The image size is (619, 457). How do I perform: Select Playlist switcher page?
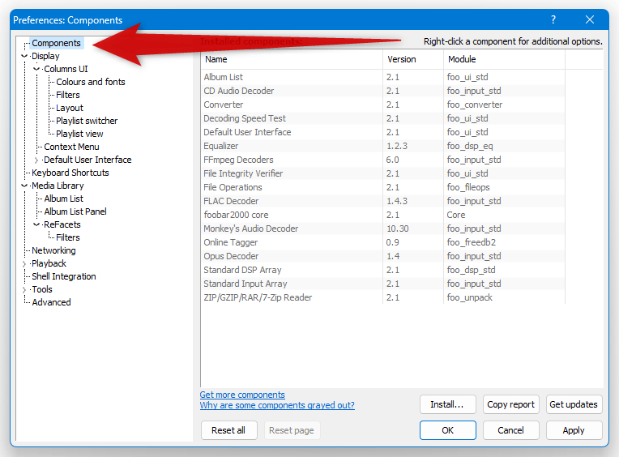tap(87, 121)
